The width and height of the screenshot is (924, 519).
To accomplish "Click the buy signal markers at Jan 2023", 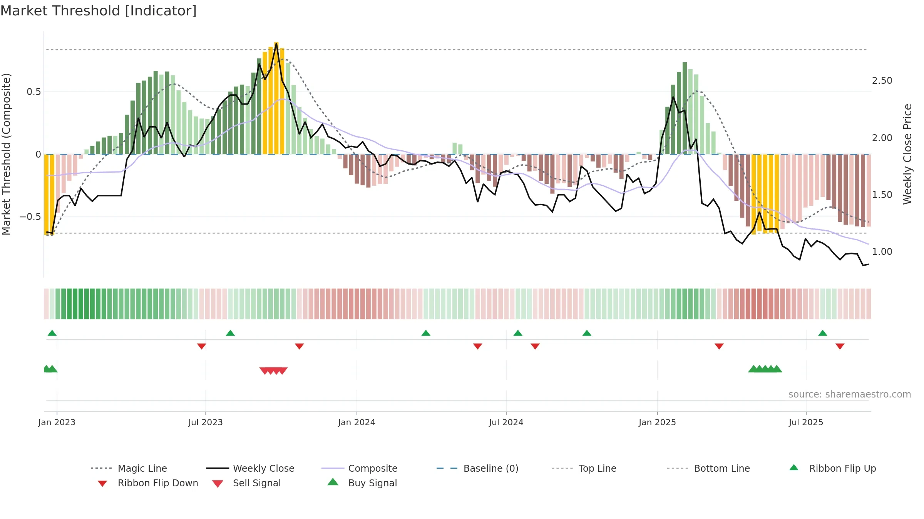I will (x=50, y=369).
